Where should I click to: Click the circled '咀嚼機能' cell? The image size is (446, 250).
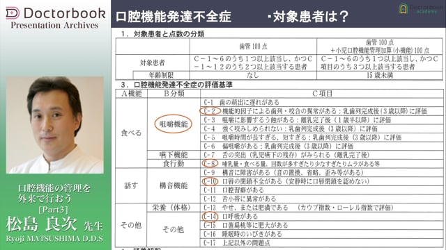[x=174, y=124]
